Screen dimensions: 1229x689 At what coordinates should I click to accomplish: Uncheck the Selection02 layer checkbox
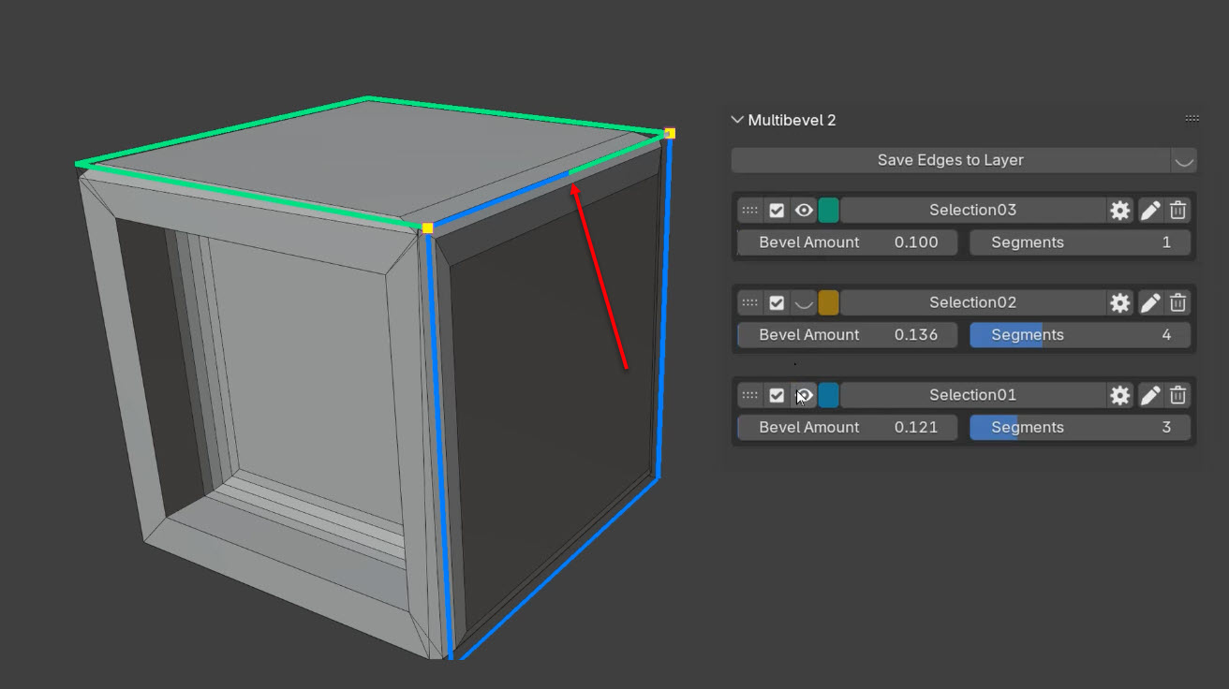click(777, 302)
